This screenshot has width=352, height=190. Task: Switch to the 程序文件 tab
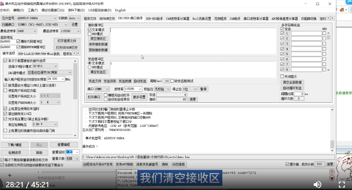coord(90,19)
